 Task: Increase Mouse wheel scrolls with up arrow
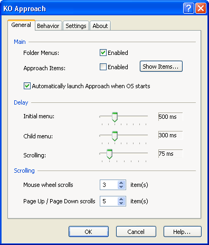pyautogui.click(x=121, y=183)
